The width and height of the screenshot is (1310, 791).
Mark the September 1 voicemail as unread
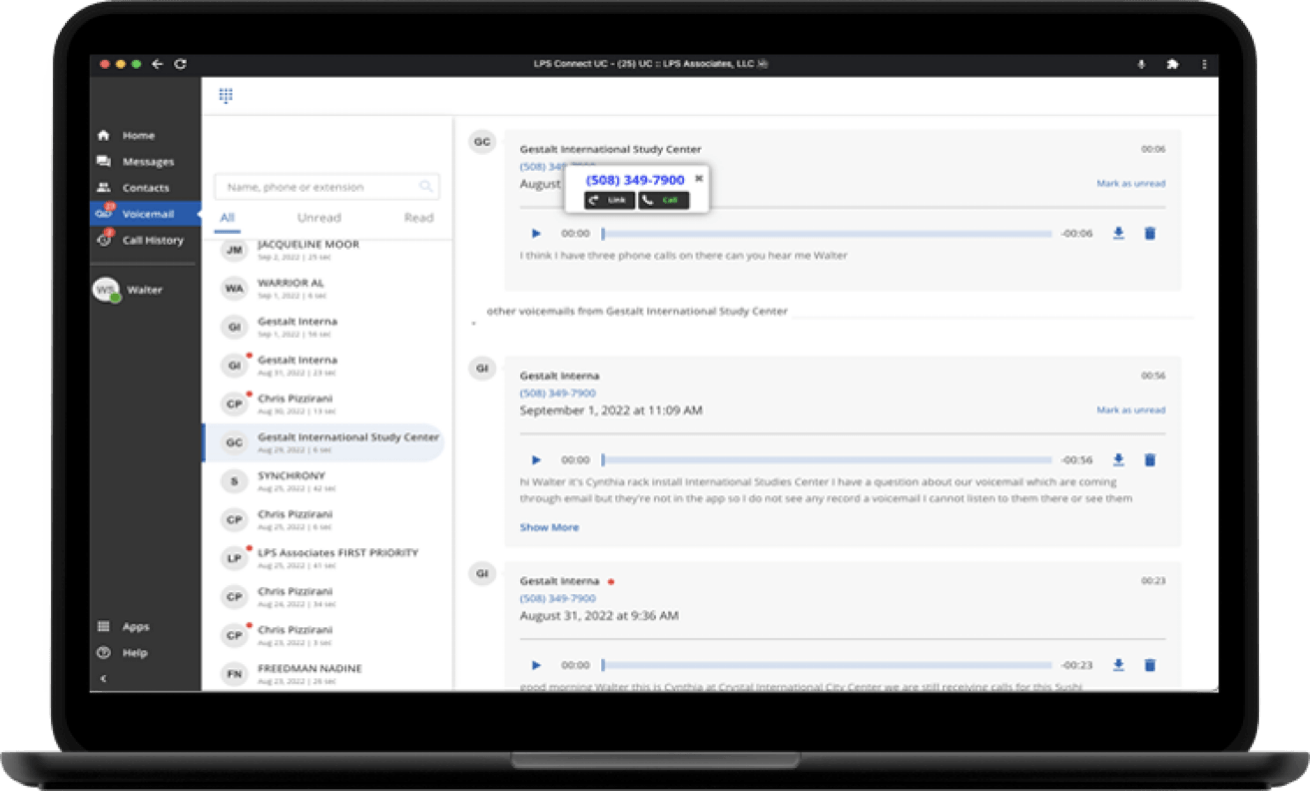click(x=1130, y=410)
